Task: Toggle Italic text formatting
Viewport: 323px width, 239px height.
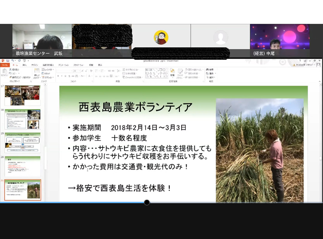Action: (x=61, y=76)
